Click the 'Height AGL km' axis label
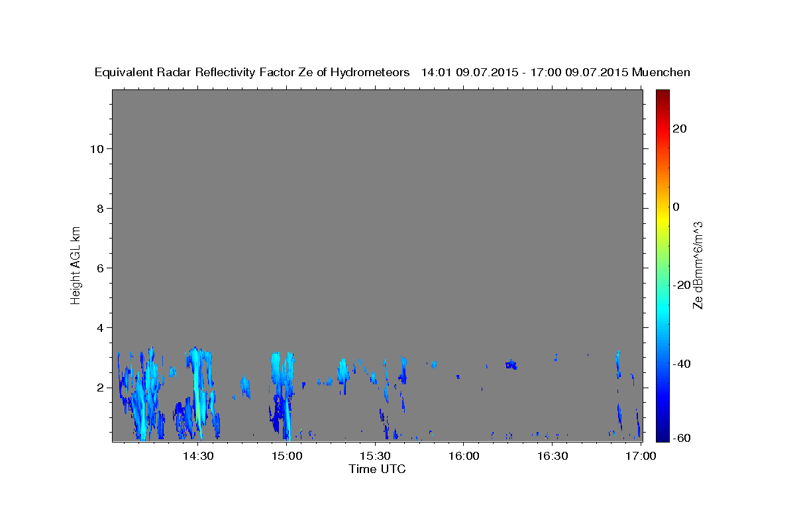This screenshot has height=530, width=795. click(x=76, y=264)
